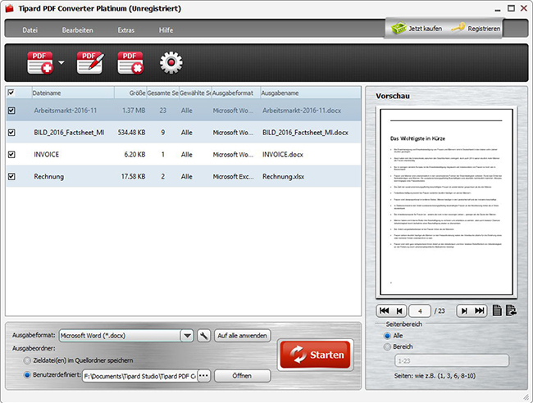Click the Add PDF file icon
This screenshot has height=403, width=533.
[x=40, y=62]
